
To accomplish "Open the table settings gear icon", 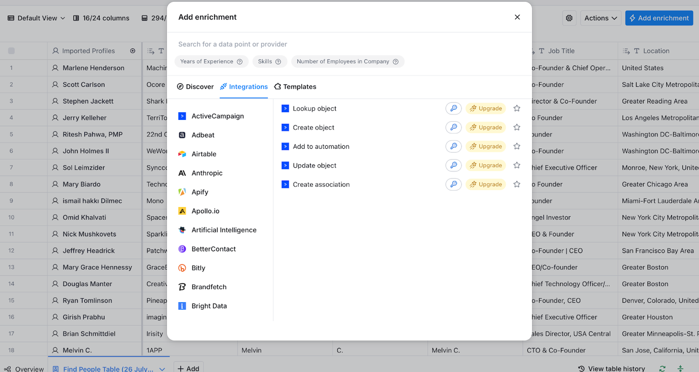I will (569, 18).
